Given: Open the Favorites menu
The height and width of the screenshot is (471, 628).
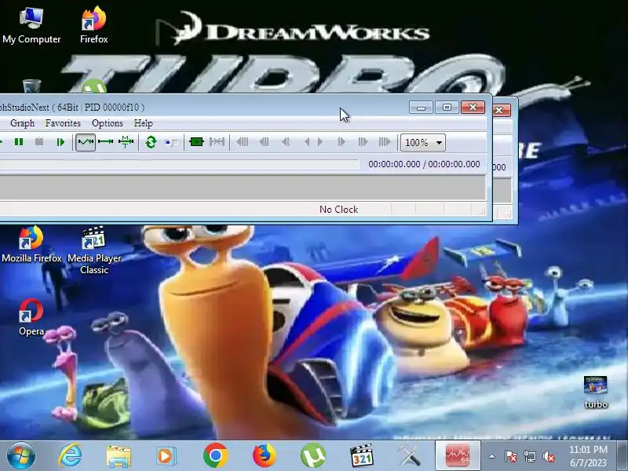Looking at the screenshot, I should pyautogui.click(x=63, y=123).
